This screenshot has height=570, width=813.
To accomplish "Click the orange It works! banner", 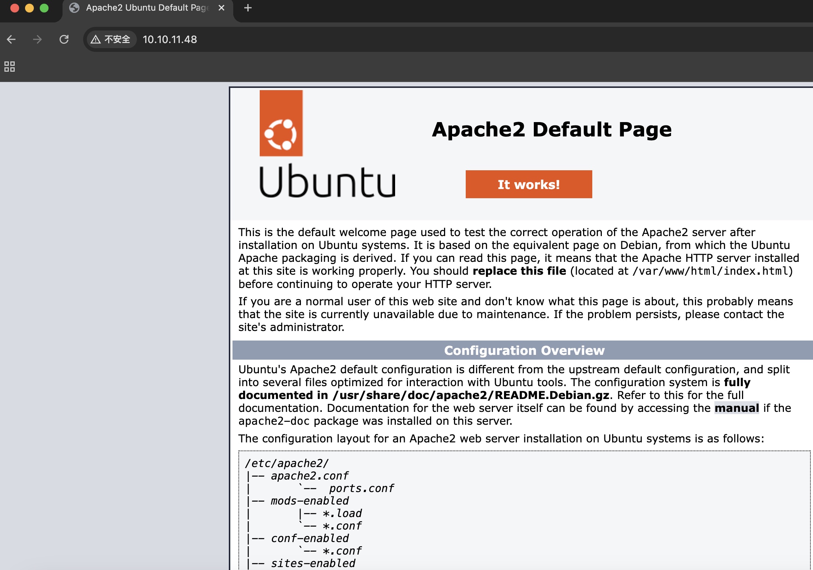I will point(529,184).
